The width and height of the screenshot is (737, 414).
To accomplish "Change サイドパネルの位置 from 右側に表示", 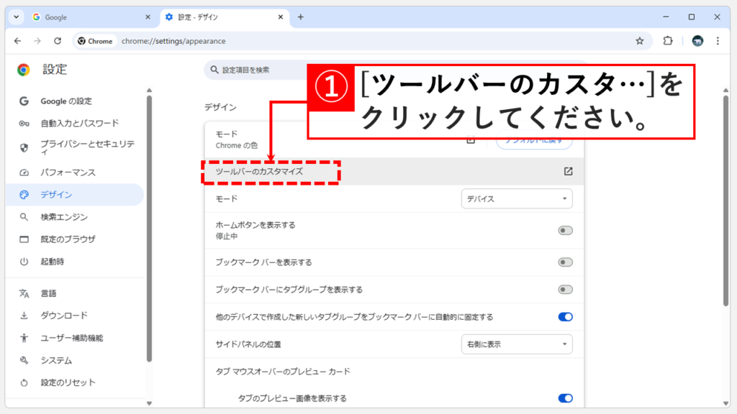I will pyautogui.click(x=517, y=344).
